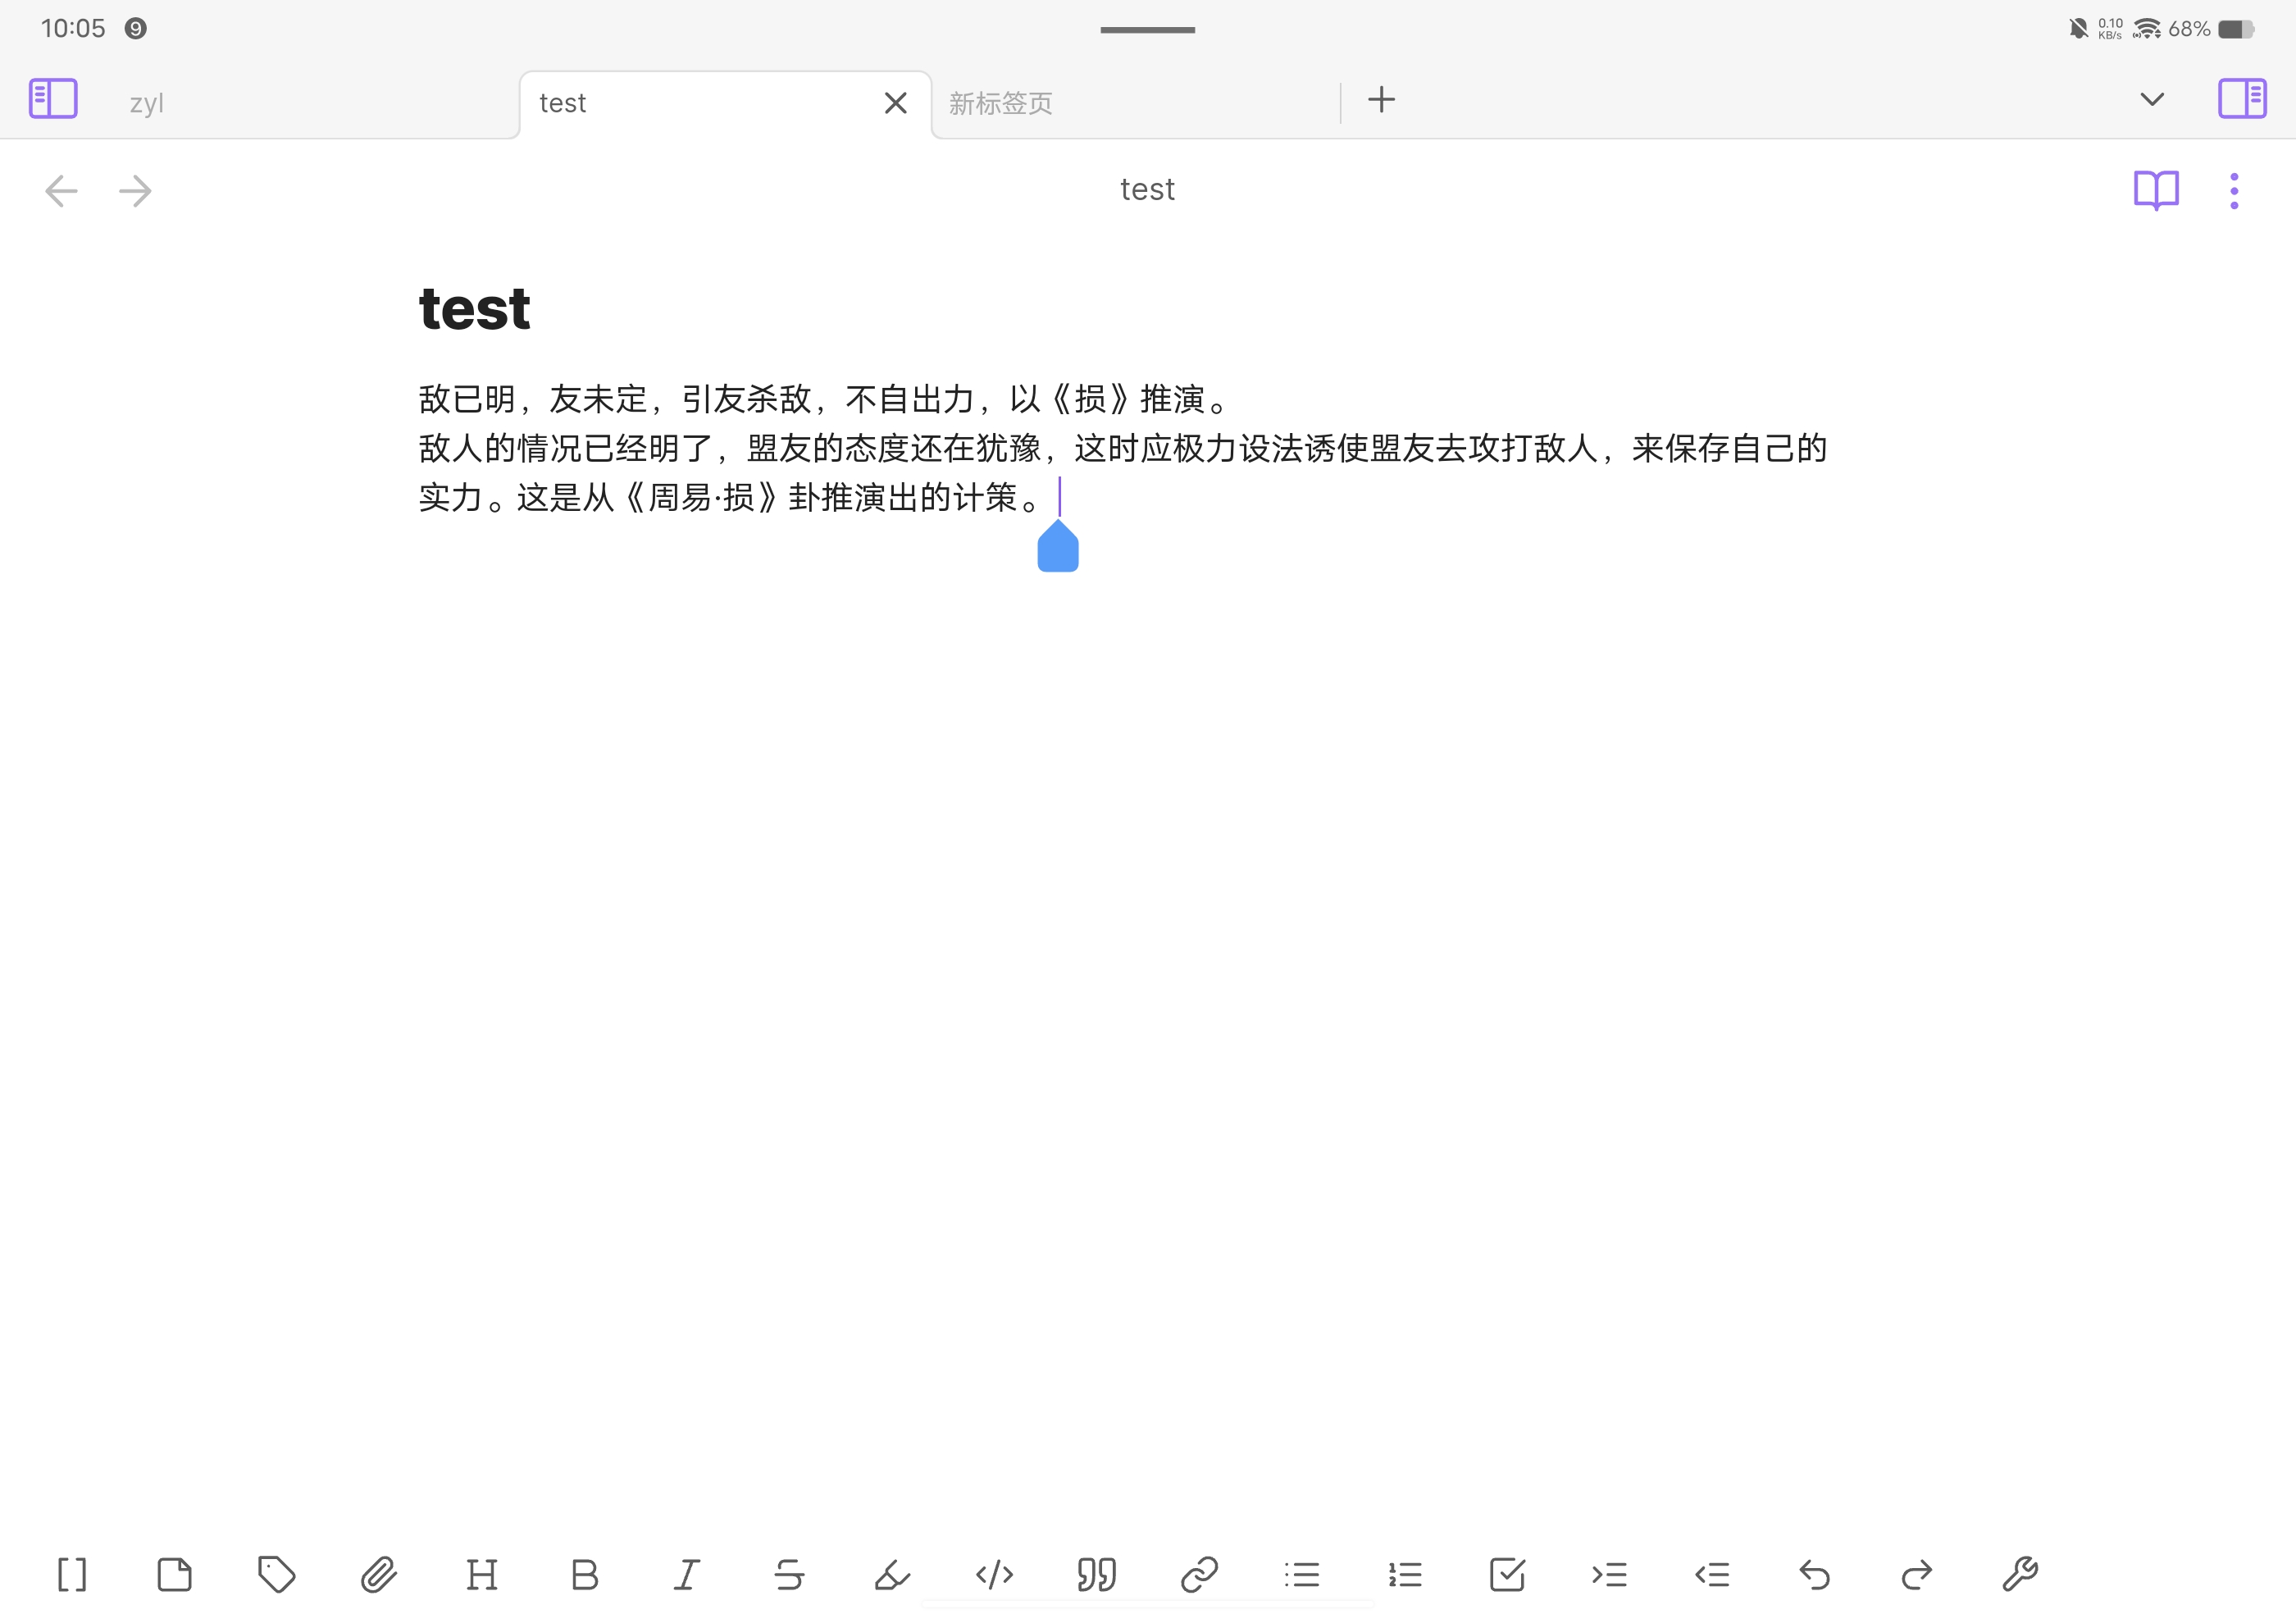Create a new tab with the plus button
The image size is (2296, 1614).
tap(1381, 99)
